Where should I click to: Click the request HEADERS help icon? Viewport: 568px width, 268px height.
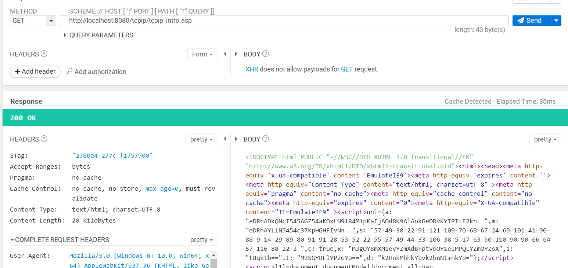click(44, 54)
